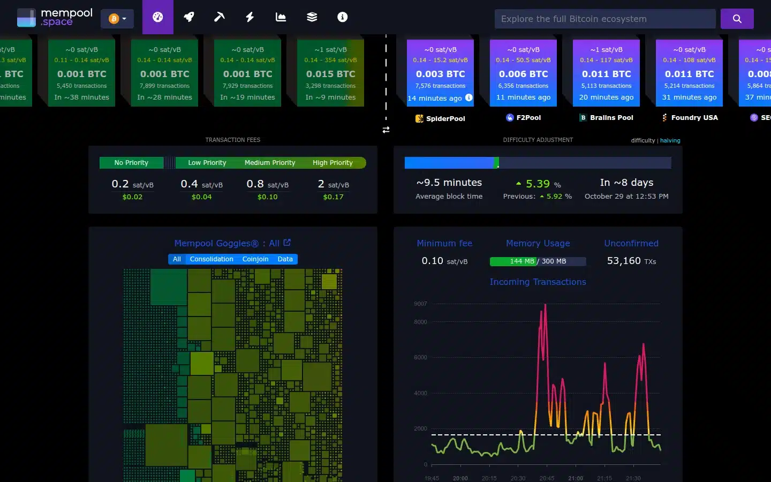The width and height of the screenshot is (771, 482).
Task: Switch to the halving tab
Action: (x=670, y=140)
